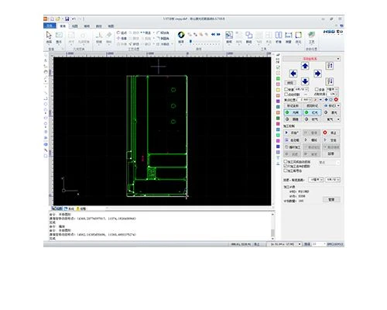Save the file using blue floppy icon
Viewport: 387px width, 310px height.
tap(67, 19)
